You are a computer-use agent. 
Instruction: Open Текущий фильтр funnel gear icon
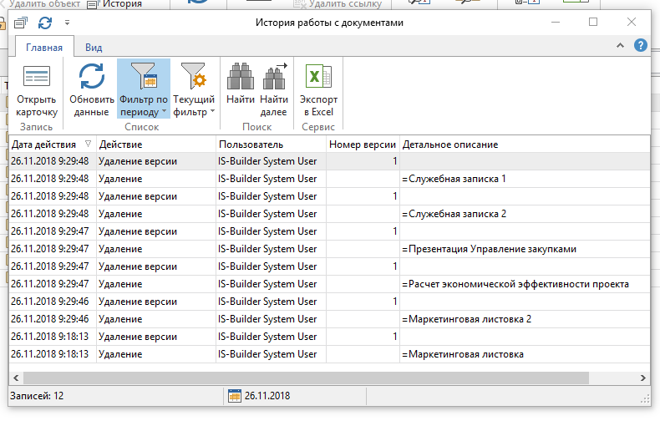pos(193,76)
